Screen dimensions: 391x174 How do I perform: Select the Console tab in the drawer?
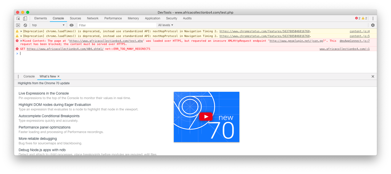[29, 76]
